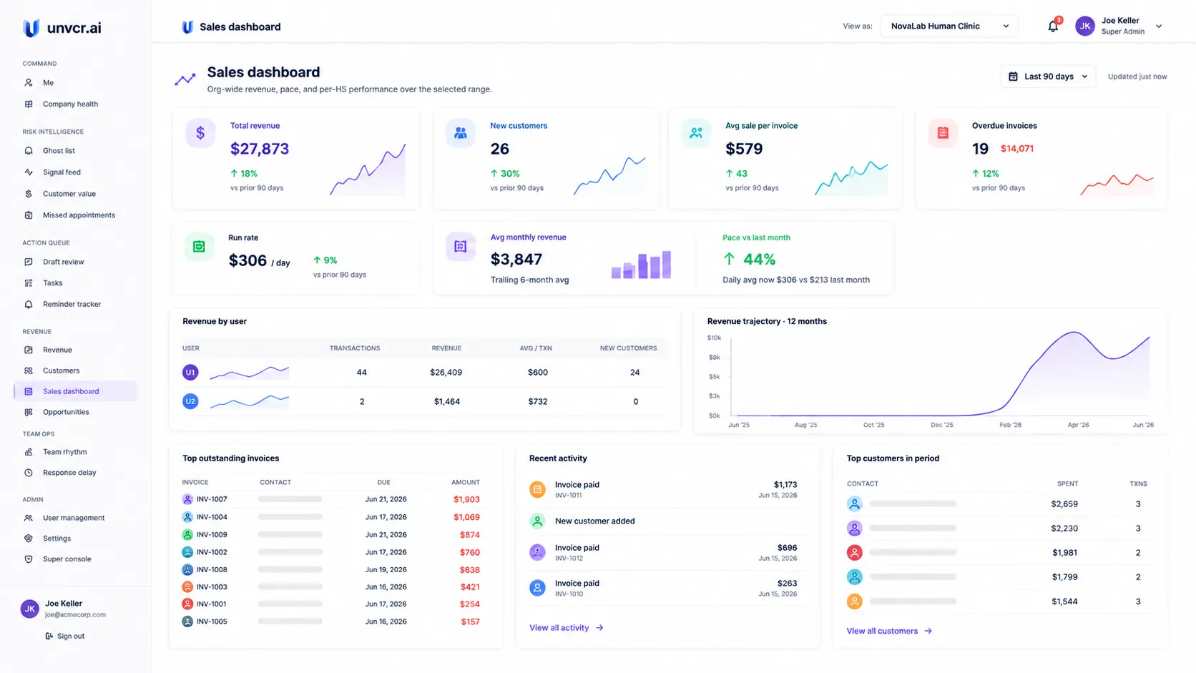Click the Customer value dollar icon
The height and width of the screenshot is (673, 1196).
coord(29,194)
